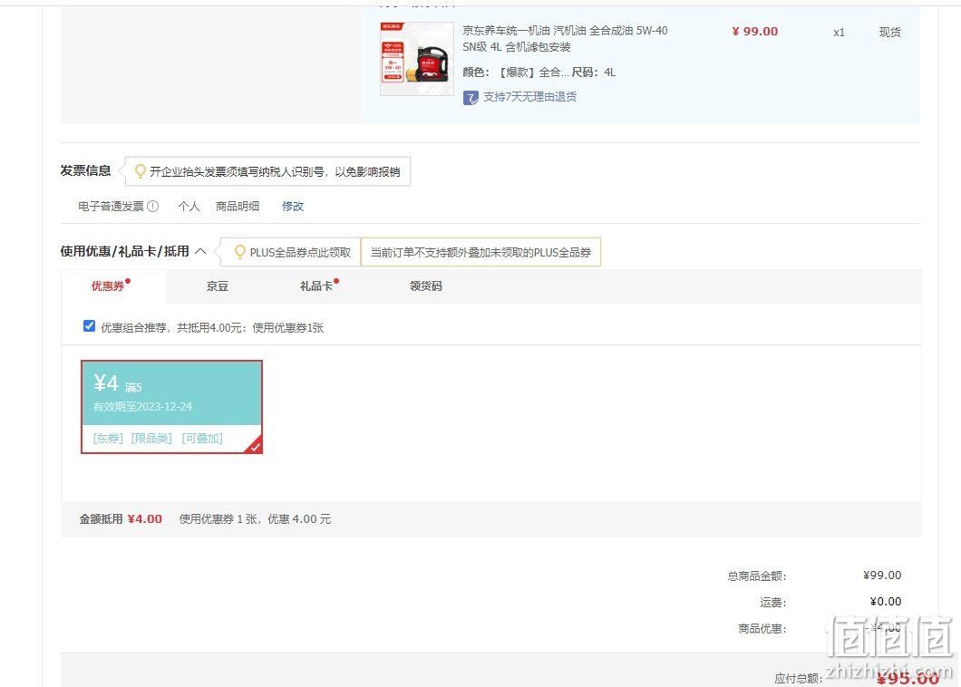The width and height of the screenshot is (961, 687).
Task: Click the x1 quantity text
Action: click(839, 33)
